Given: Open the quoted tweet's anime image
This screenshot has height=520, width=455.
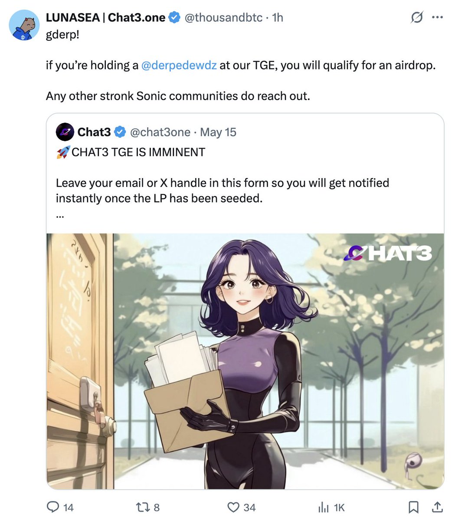Looking at the screenshot, I should tap(245, 361).
